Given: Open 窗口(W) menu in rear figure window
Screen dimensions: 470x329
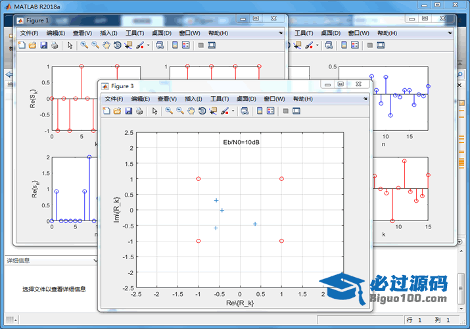Looking at the screenshot, I should point(358,33).
